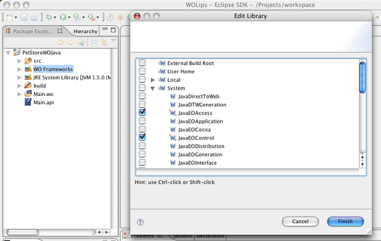Click the help question mark icon
Screen dimensions: 381x241
[x=140, y=222]
